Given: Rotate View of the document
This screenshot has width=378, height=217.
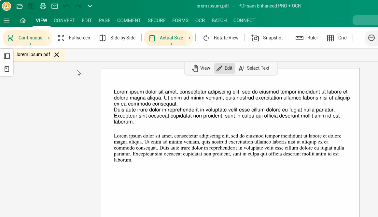Looking at the screenshot, I should coord(221,38).
